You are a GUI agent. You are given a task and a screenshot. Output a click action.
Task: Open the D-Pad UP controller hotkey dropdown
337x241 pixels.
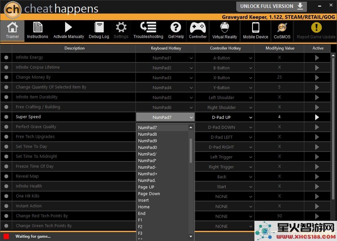pos(225,117)
